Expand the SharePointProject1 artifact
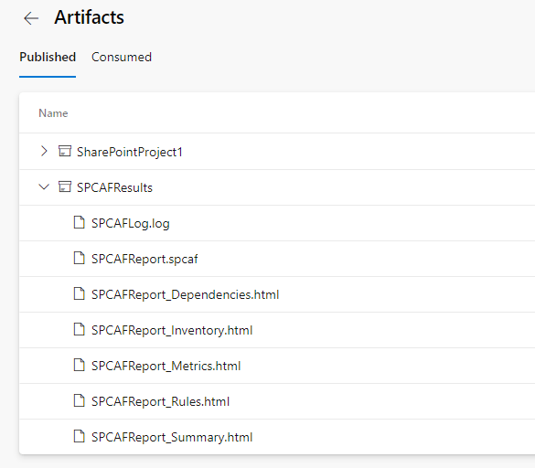Image resolution: width=535 pixels, height=468 pixels. coord(44,151)
